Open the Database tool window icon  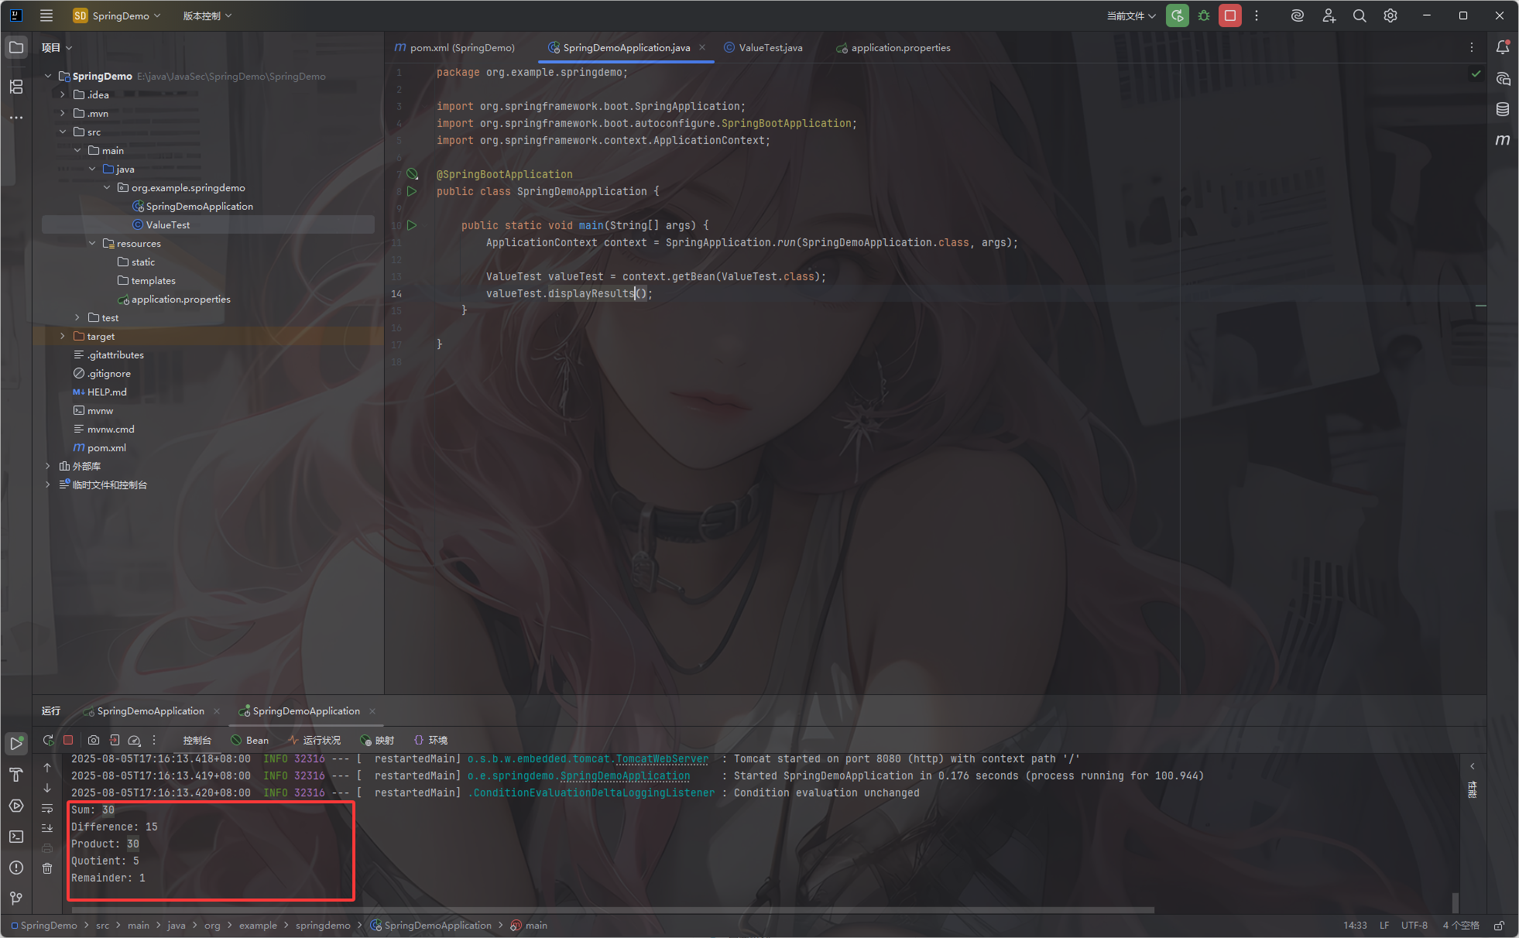[1503, 109]
